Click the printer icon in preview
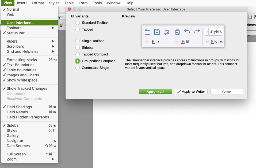256x168 pixels. coord(167,32)
